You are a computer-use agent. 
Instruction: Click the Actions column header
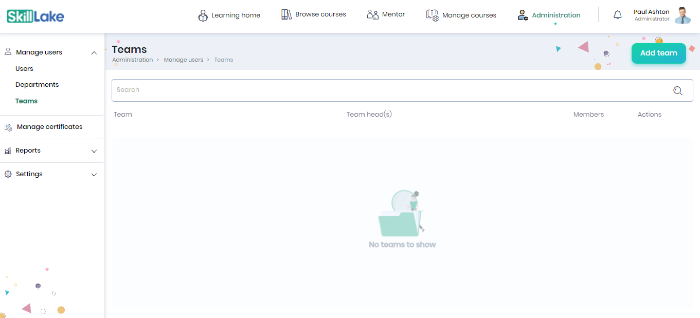click(x=650, y=115)
